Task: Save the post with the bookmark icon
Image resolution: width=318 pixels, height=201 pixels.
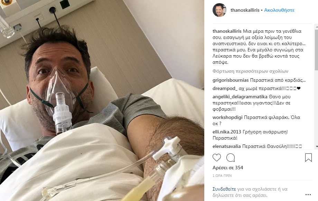Action: (x=308, y=158)
